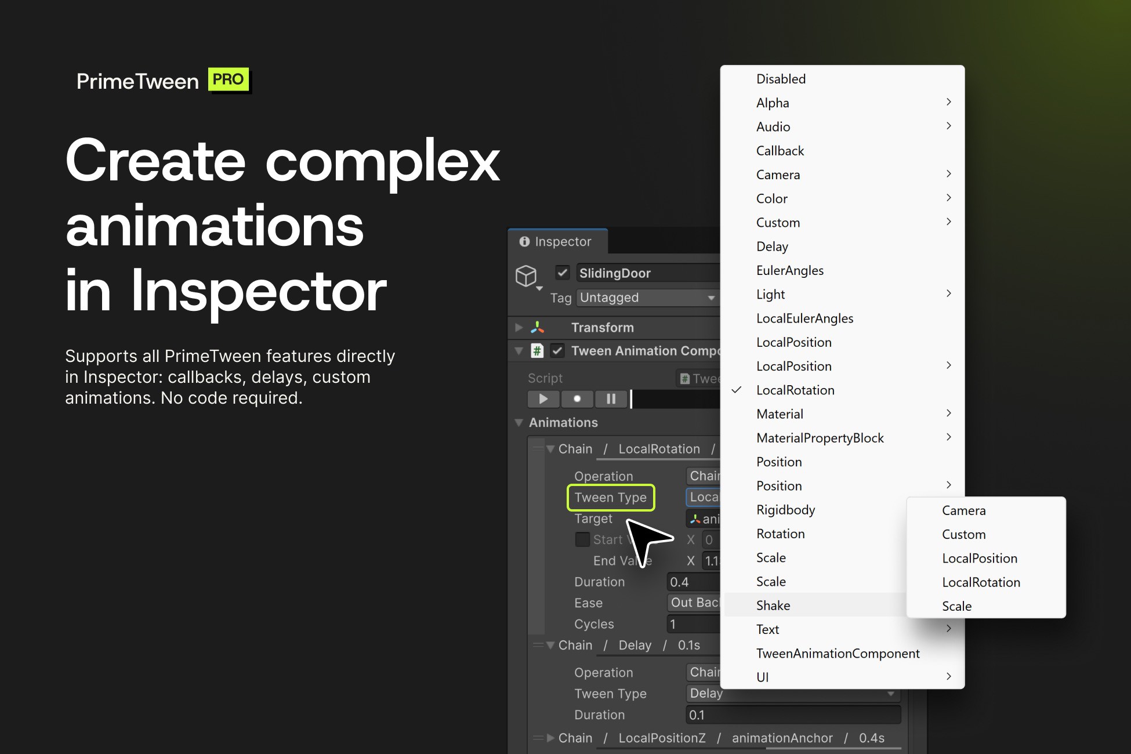The image size is (1131, 754).
Task: Open the MaterialPropertyBlock submenu
Action: tap(842, 438)
